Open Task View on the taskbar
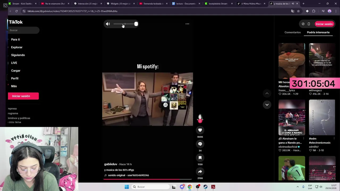Viewport: 340px width, 191px height. 174,187
